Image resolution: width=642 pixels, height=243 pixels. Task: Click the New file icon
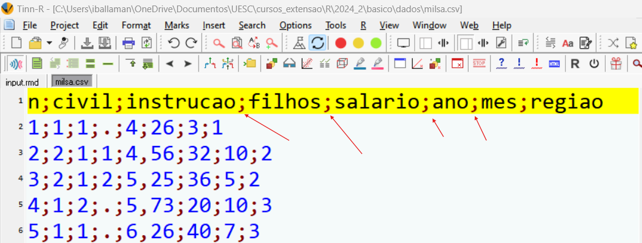pos(17,43)
